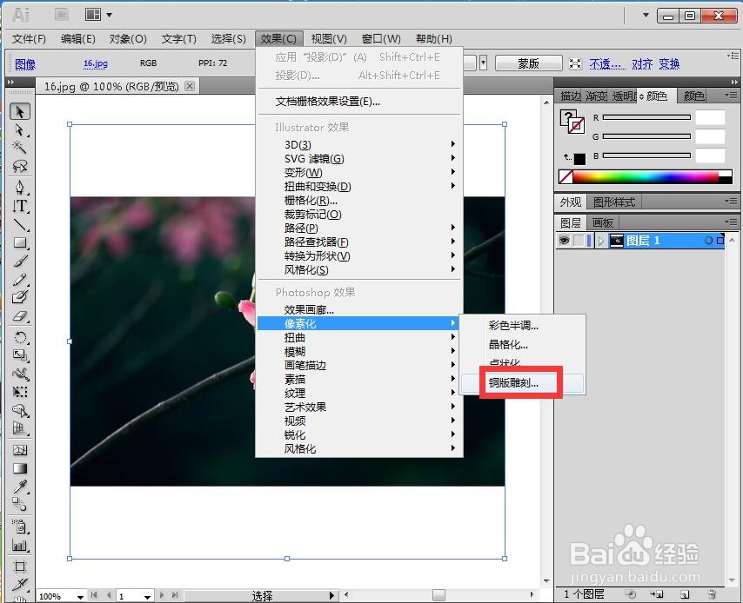This screenshot has height=603, width=743.
Task: Select the Eyedropper tool
Action: point(19,486)
